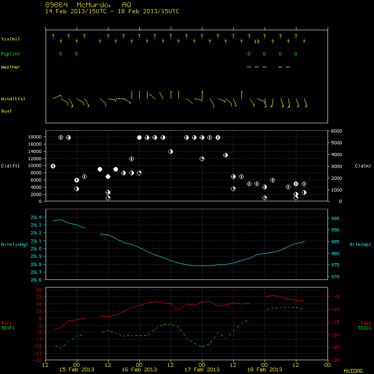Select the TD[F] dewpoint legend label

click(x=7, y=328)
